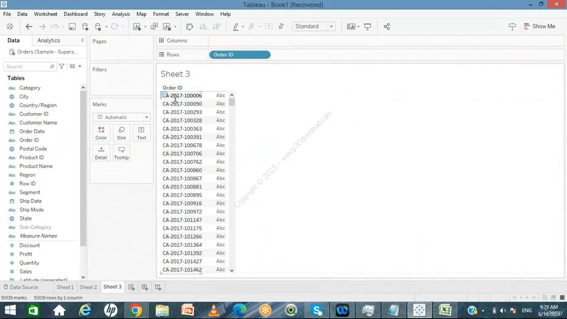Screen dimensions: 567x319
Task: Click the Color button on Marks card
Action: coord(101,133)
